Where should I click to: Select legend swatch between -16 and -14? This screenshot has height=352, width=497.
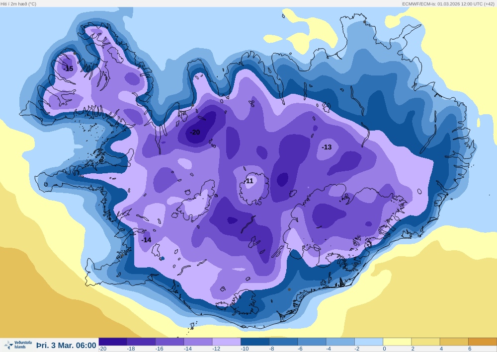coord(169,342)
